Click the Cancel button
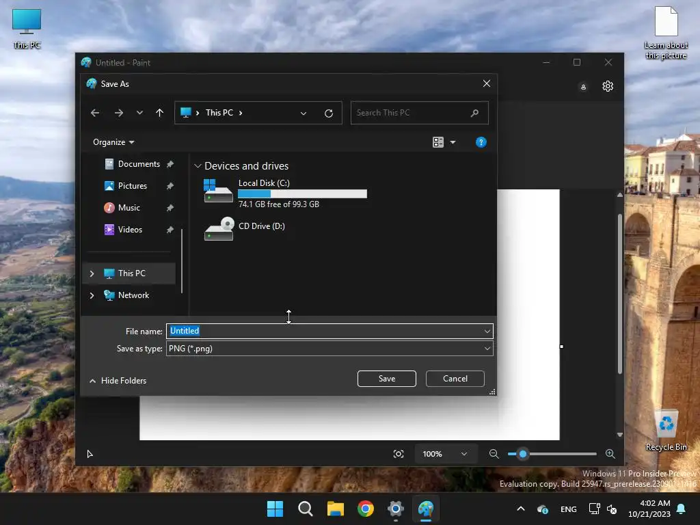This screenshot has width=700, height=525. point(455,379)
